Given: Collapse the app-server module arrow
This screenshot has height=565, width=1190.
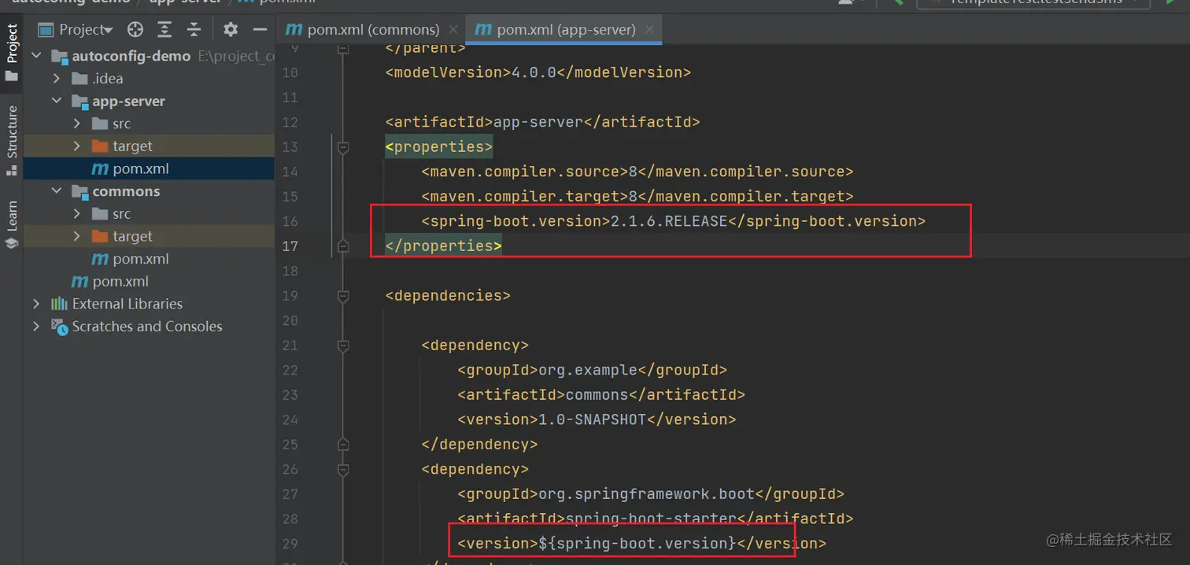Looking at the screenshot, I should click(x=57, y=102).
